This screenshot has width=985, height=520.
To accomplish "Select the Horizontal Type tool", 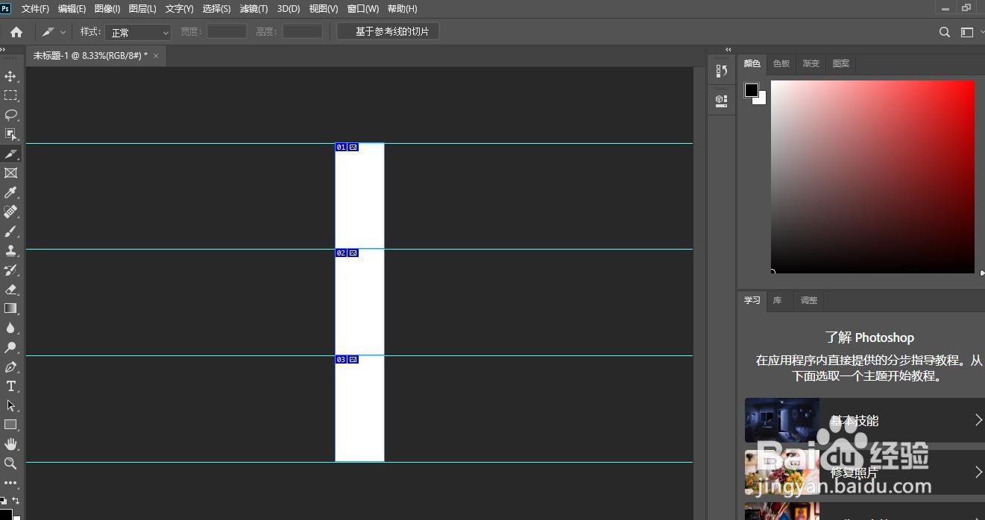I will pos(10,386).
